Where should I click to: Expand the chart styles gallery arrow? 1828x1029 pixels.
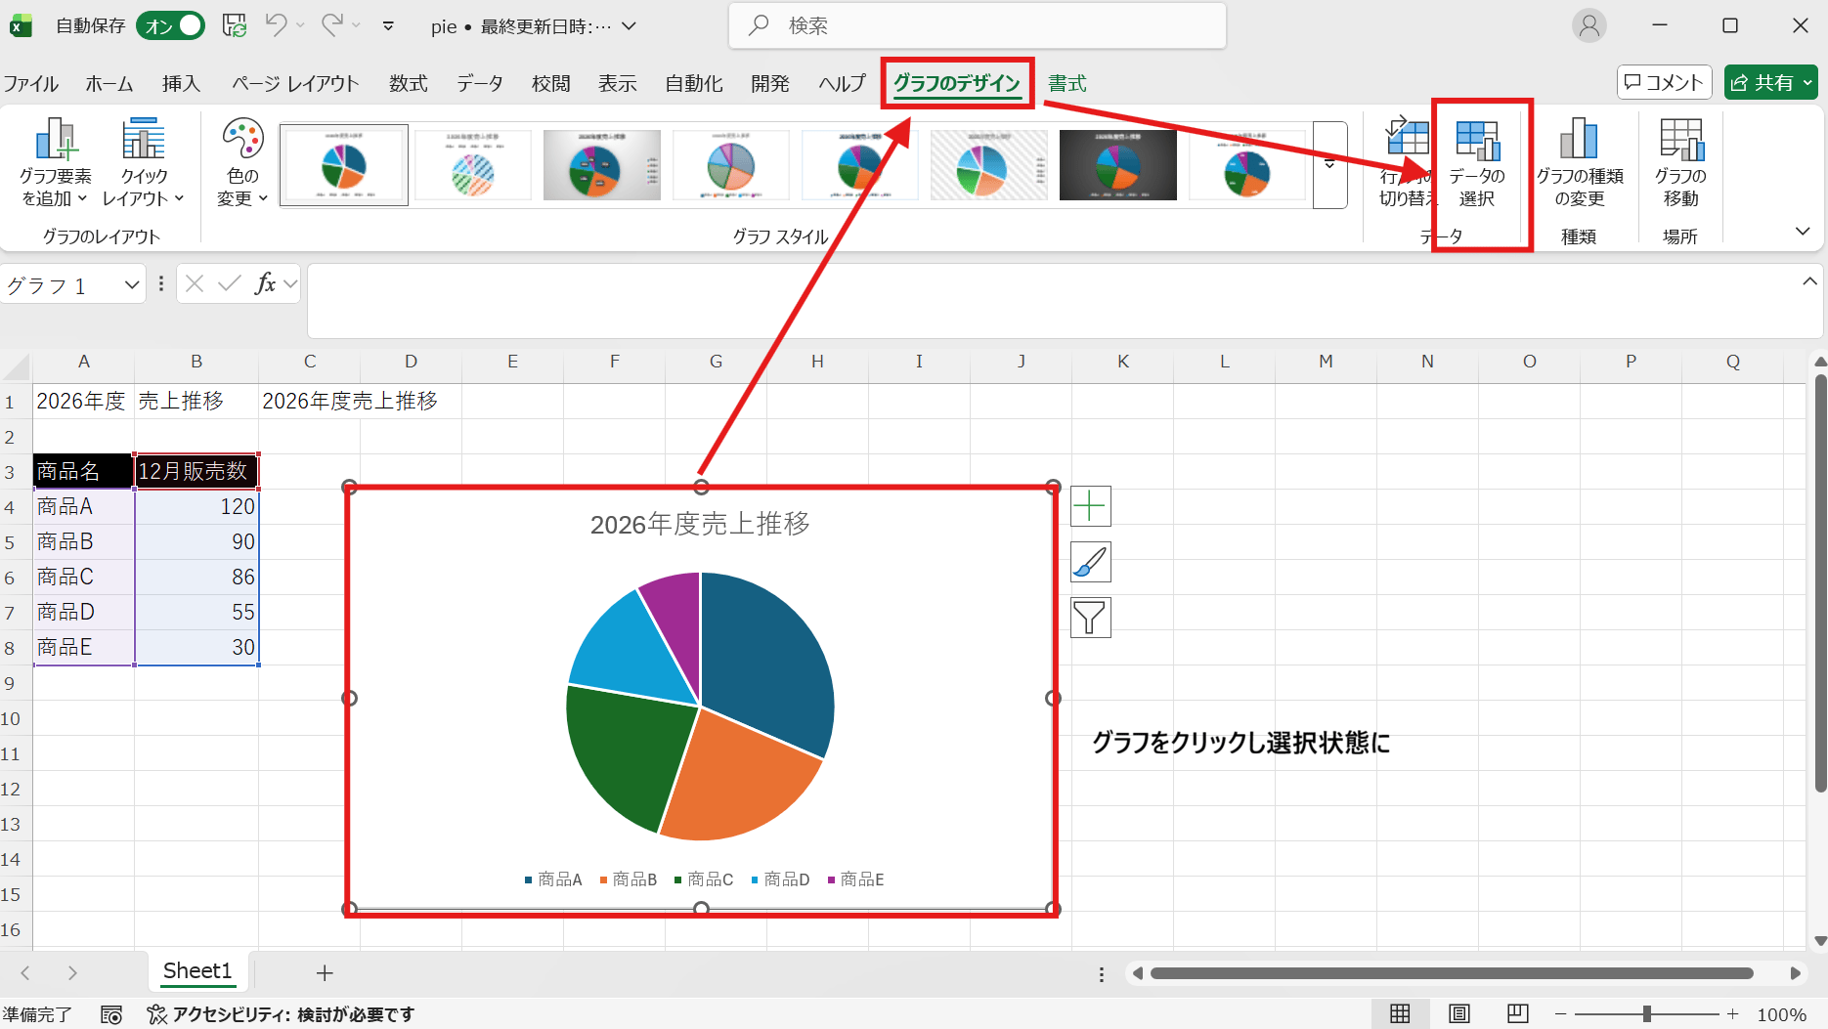pyautogui.click(x=1329, y=164)
